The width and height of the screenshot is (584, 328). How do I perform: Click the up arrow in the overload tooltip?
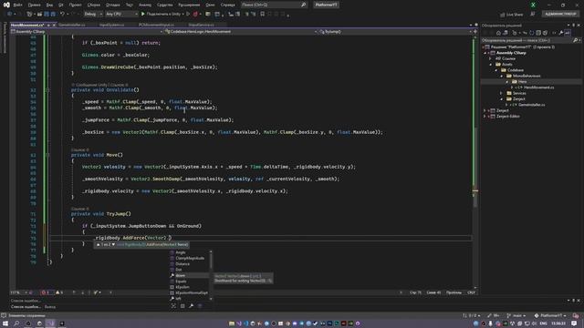click(99, 245)
